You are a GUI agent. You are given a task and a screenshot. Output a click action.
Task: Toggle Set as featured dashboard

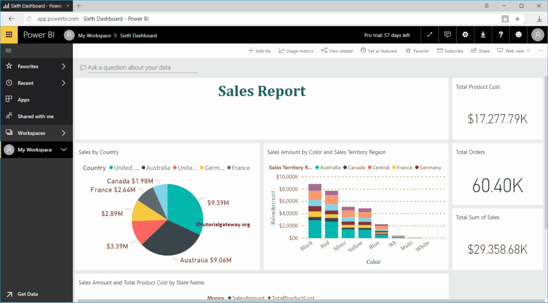[x=379, y=51]
